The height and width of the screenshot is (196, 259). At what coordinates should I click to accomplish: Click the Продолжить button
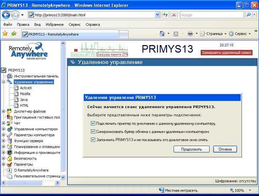coord(191,149)
